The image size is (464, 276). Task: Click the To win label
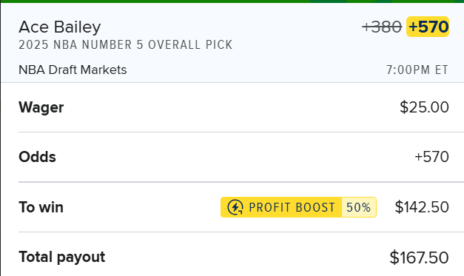point(41,207)
